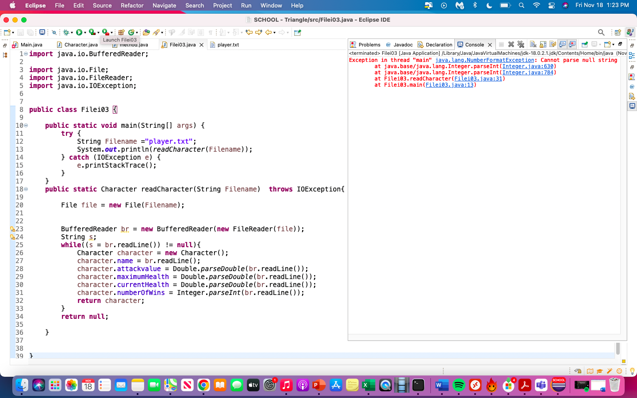Open the Refactor menu

(132, 5)
